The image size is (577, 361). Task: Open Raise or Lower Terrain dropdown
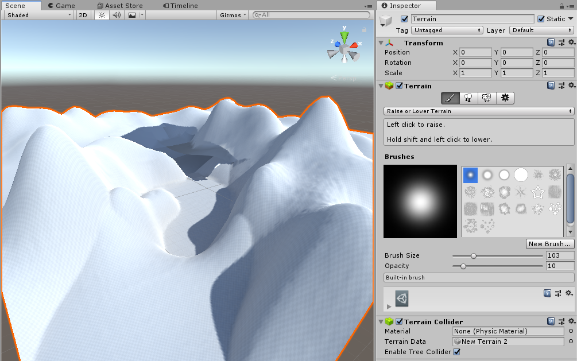coord(479,111)
